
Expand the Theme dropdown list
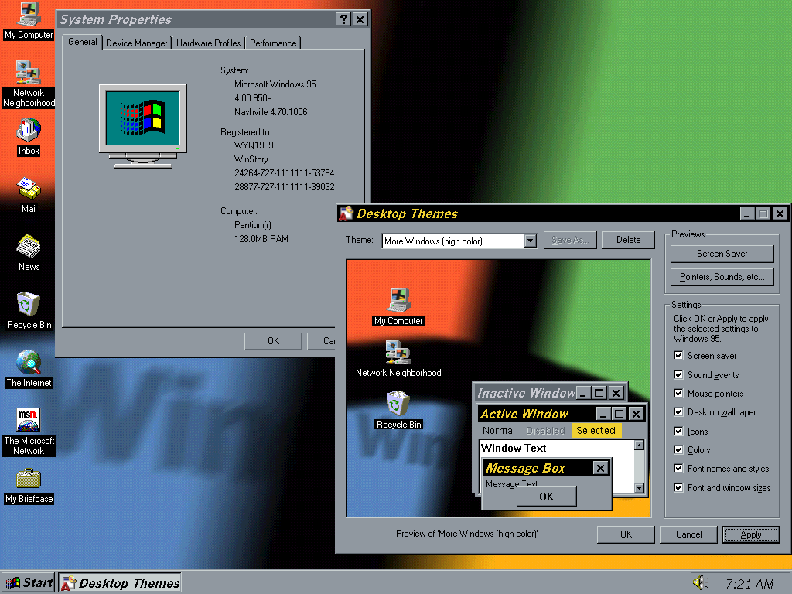530,241
